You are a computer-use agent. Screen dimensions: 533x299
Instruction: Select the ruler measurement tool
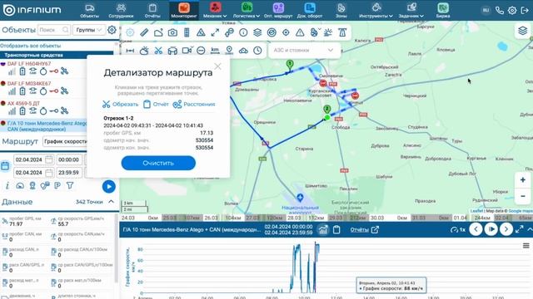(144, 32)
